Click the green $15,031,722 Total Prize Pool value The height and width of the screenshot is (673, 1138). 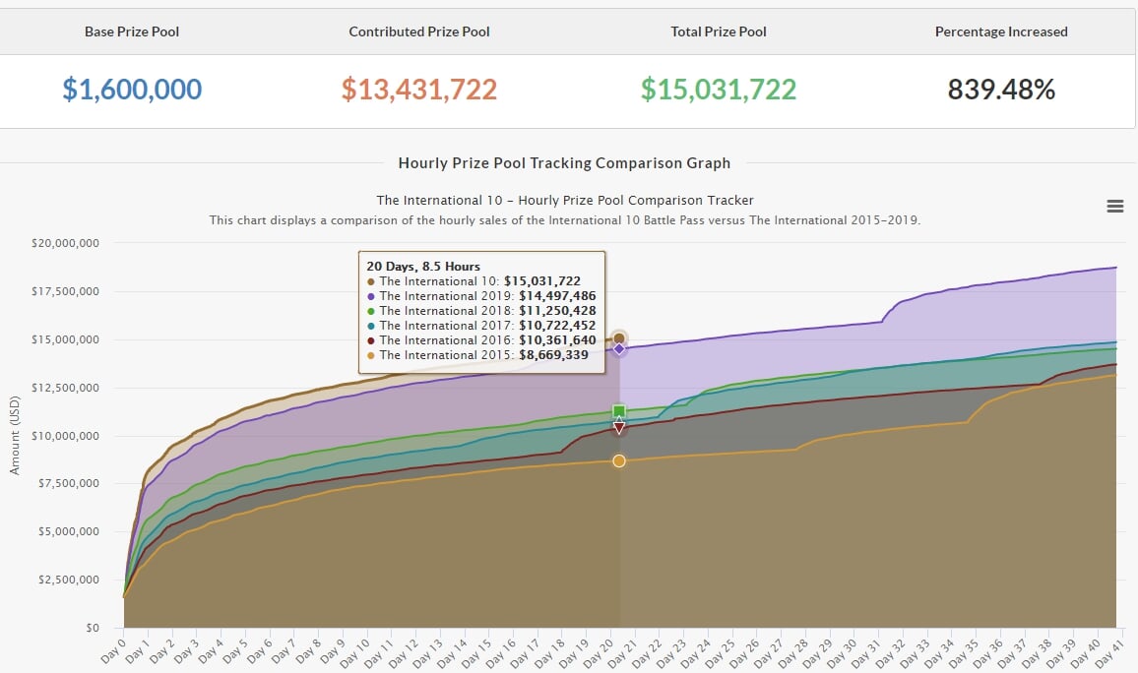pos(718,90)
